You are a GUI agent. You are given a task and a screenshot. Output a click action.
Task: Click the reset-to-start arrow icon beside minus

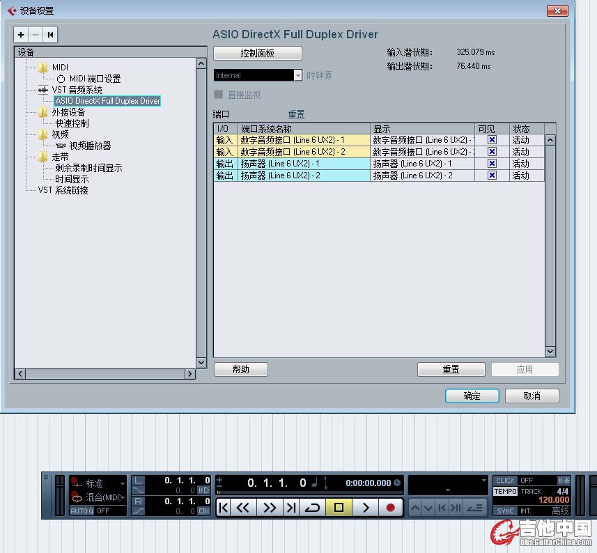coord(50,35)
